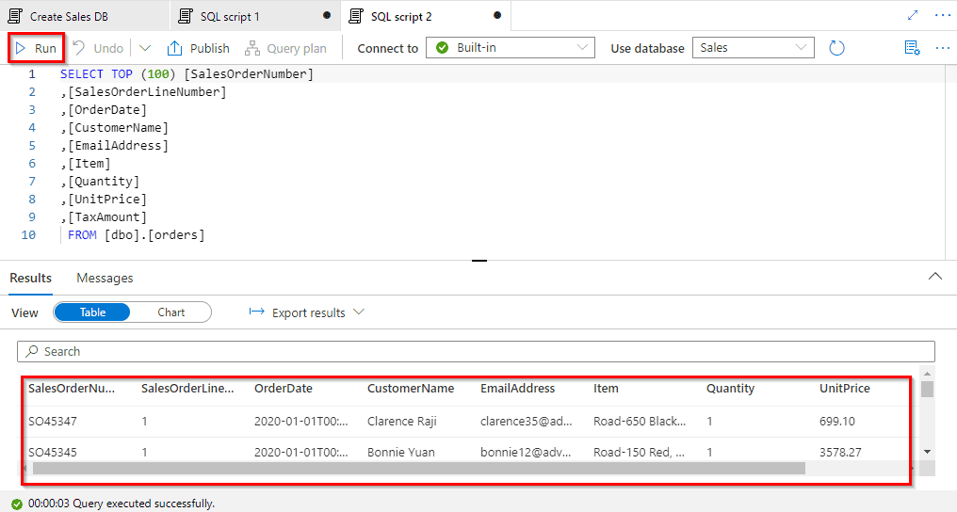Screen dimensions: 957x512
Task: Open the script properties icon
Action: pyautogui.click(x=911, y=48)
